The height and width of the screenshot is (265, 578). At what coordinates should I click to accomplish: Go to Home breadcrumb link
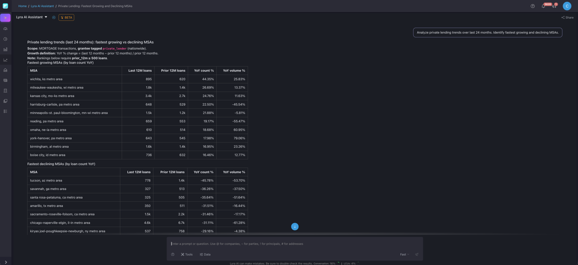click(x=22, y=6)
